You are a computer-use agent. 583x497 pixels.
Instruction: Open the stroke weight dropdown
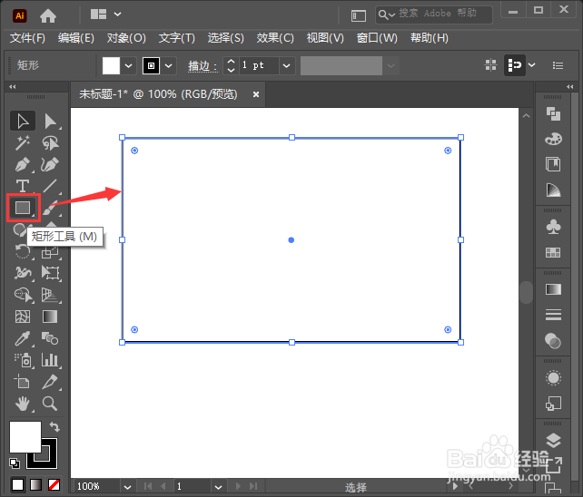point(286,65)
